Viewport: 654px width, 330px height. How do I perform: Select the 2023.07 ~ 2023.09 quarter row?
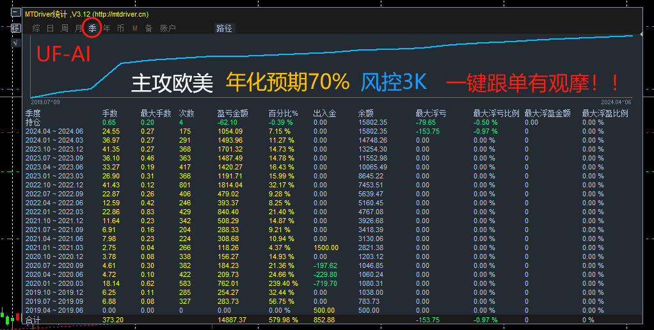point(332,159)
